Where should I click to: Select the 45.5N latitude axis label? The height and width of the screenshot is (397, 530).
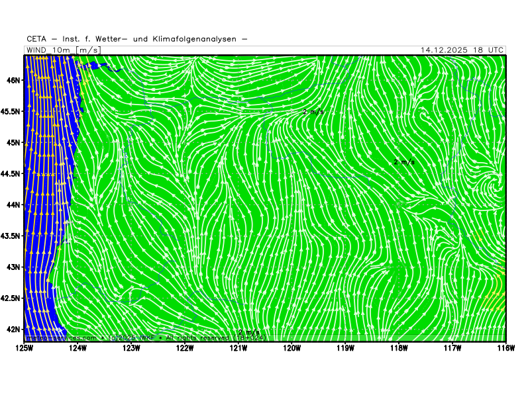(x=11, y=111)
